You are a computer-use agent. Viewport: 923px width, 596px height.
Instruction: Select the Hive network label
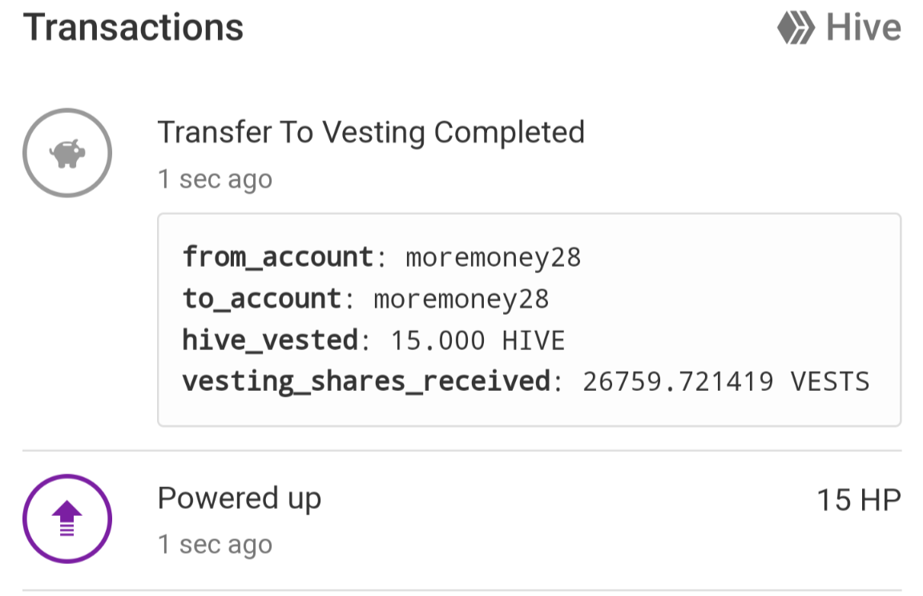pyautogui.click(x=864, y=28)
